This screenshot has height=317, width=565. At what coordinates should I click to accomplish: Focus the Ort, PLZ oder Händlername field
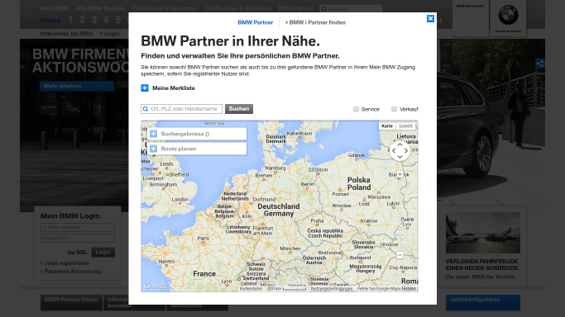(x=182, y=109)
